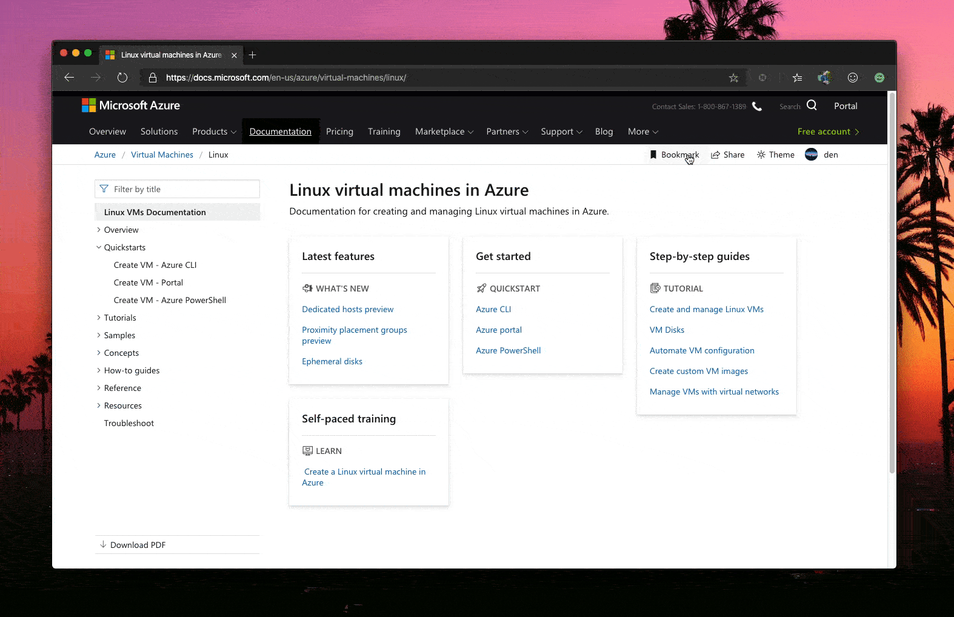Open the Products dropdown menu
The width and height of the screenshot is (954, 617).
pos(214,132)
